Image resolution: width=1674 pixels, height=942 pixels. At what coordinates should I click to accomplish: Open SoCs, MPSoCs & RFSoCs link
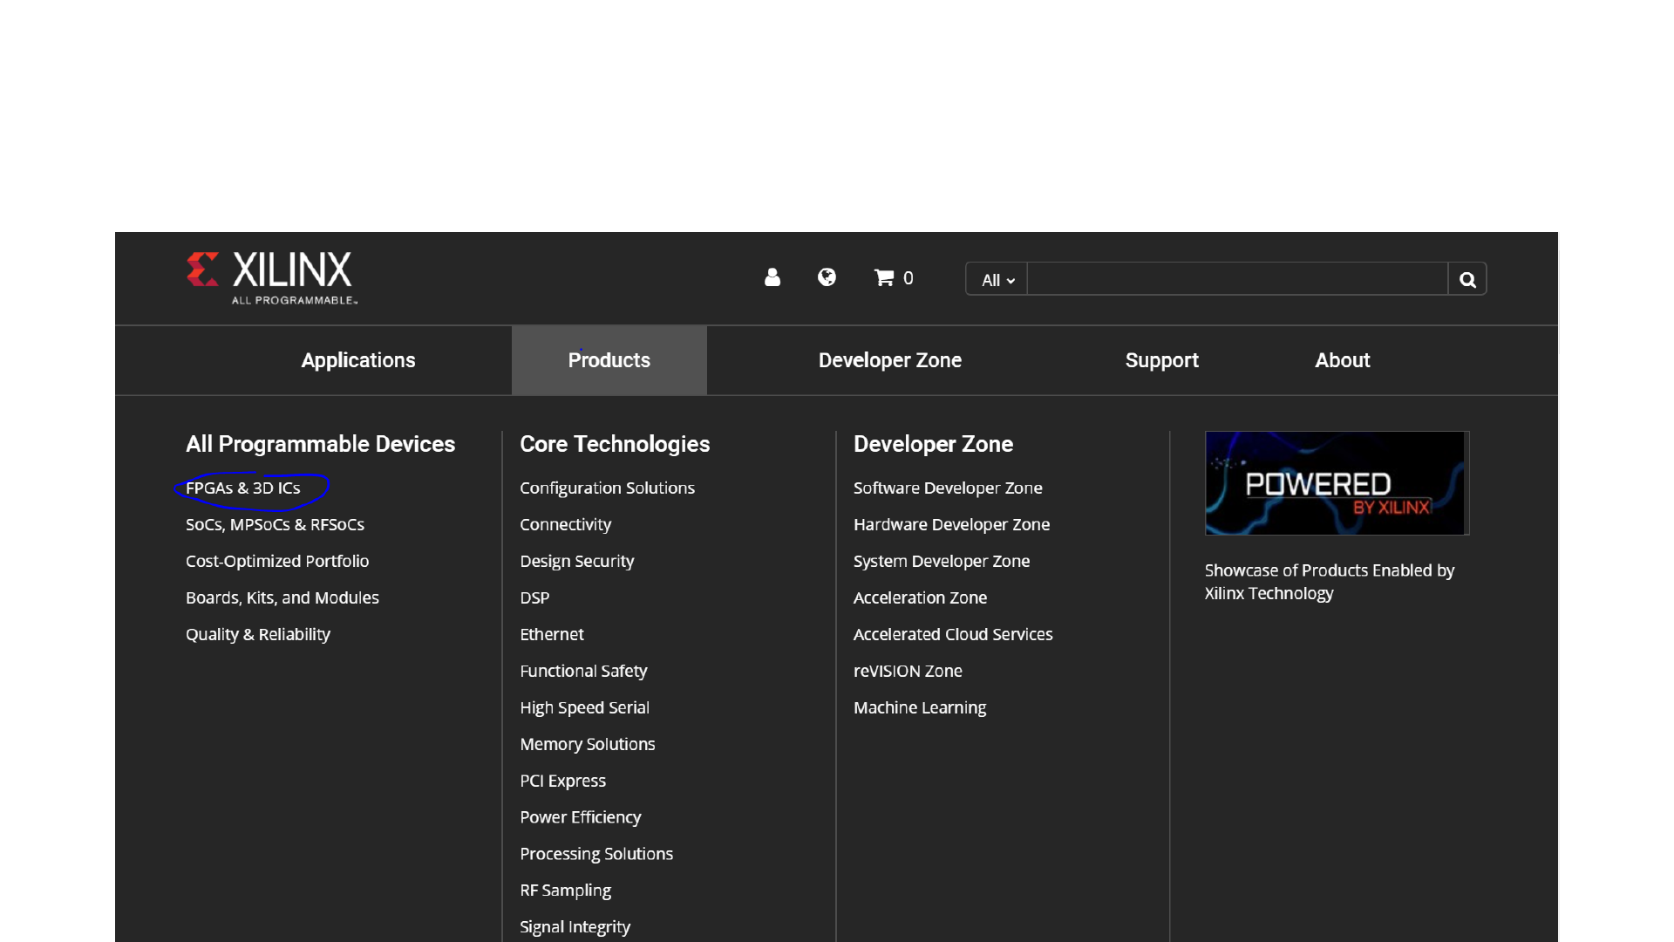click(x=275, y=525)
